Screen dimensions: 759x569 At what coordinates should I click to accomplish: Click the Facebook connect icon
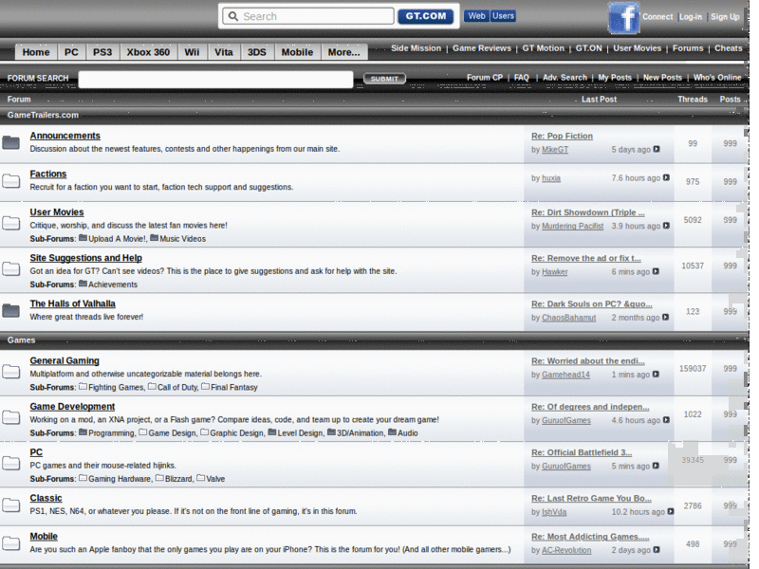[x=623, y=18]
